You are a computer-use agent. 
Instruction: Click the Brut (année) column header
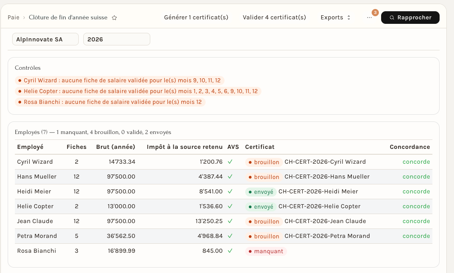tap(116, 147)
